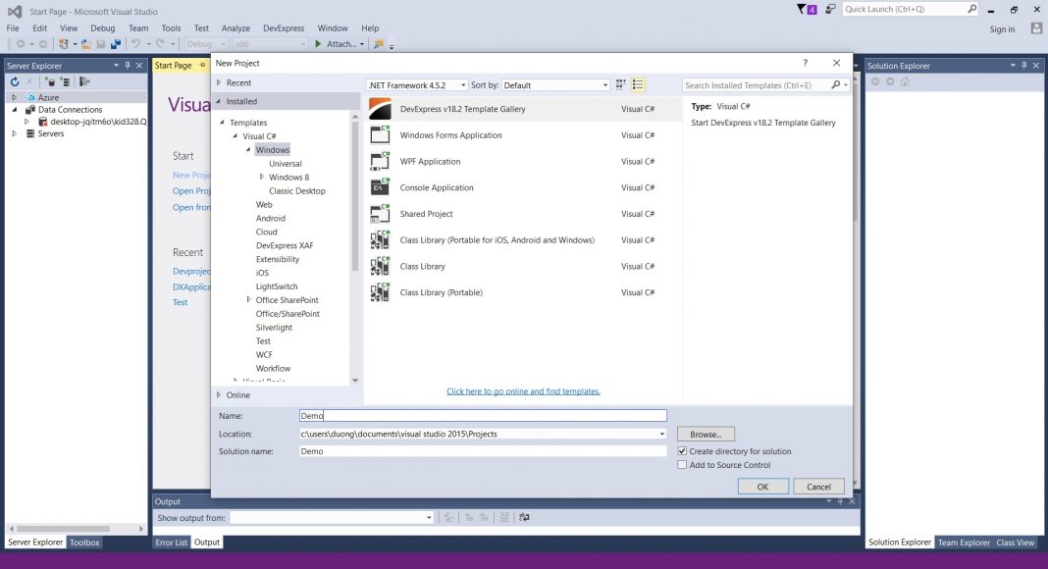This screenshot has width=1048, height=569.
Task: Enable Add to Source Control
Action: pyautogui.click(x=683, y=464)
